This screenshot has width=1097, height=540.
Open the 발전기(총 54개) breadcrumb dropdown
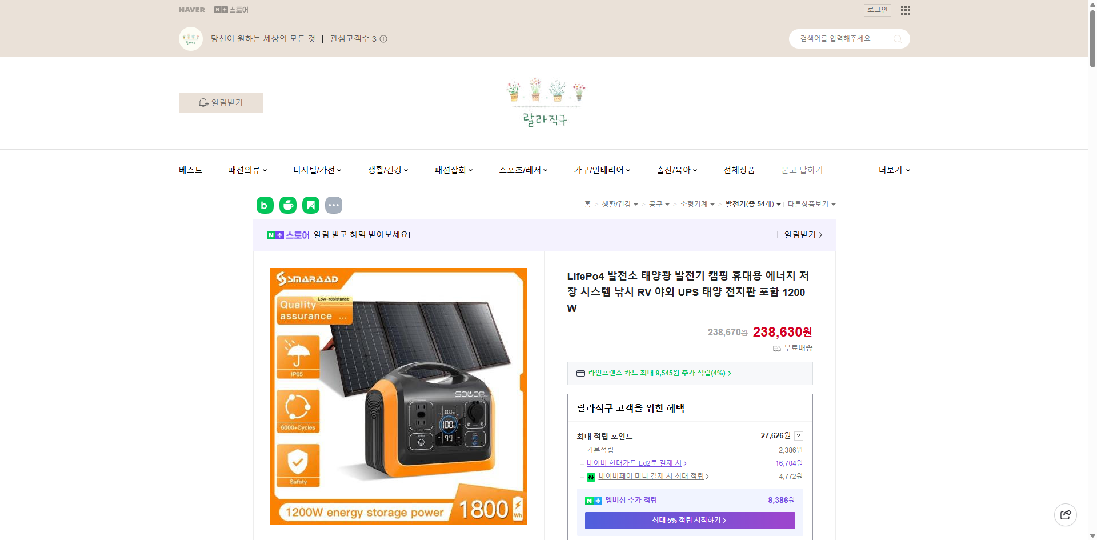(753, 204)
